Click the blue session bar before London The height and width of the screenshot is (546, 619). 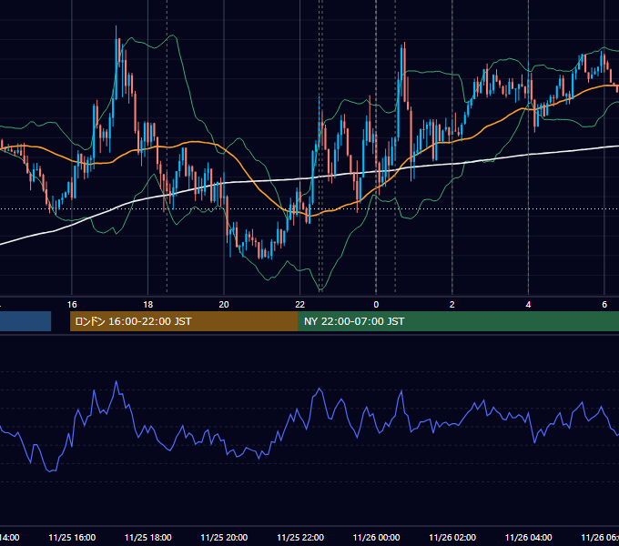click(x=25, y=321)
